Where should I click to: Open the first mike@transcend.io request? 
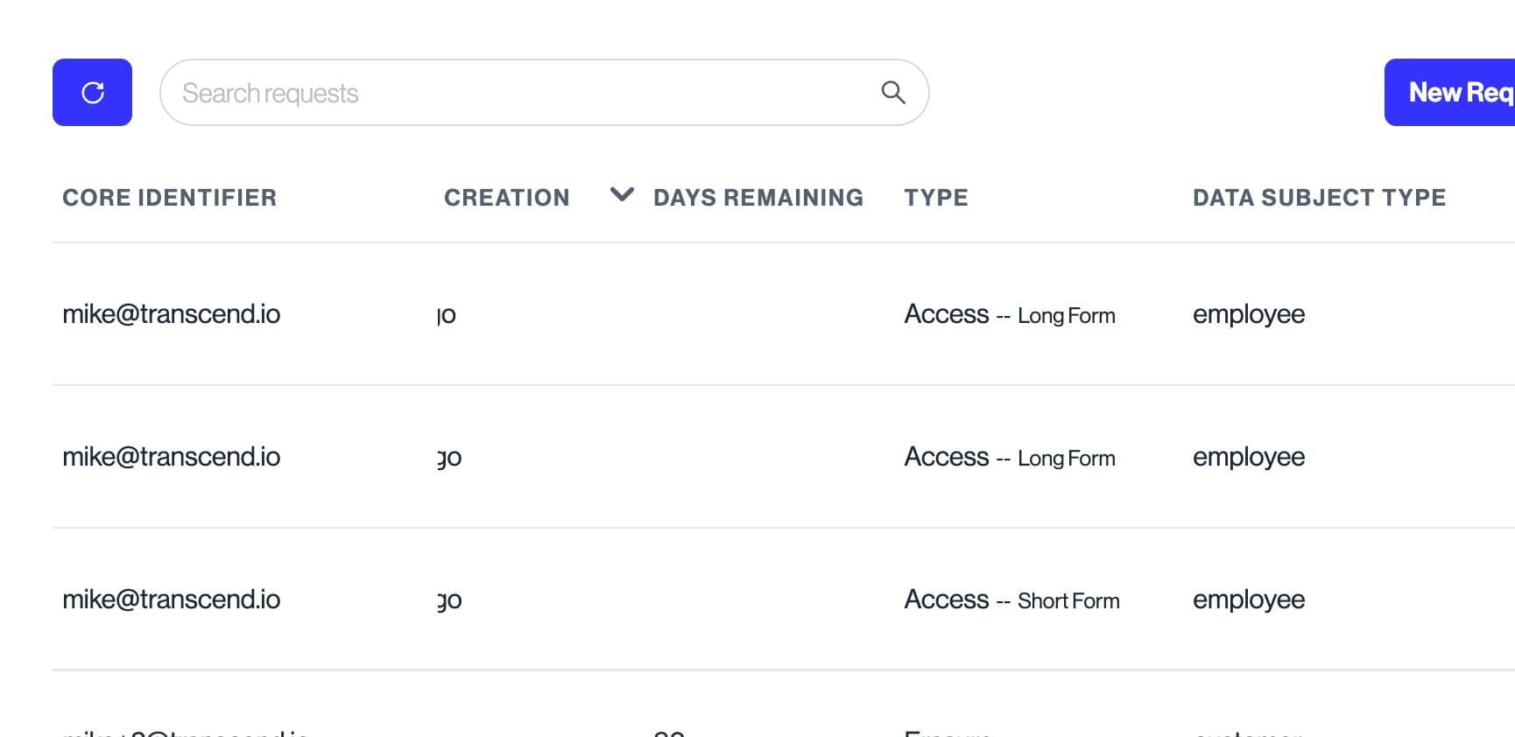click(x=172, y=314)
